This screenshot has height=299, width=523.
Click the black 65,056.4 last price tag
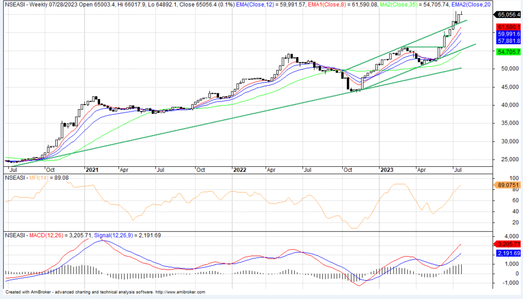coord(509,15)
